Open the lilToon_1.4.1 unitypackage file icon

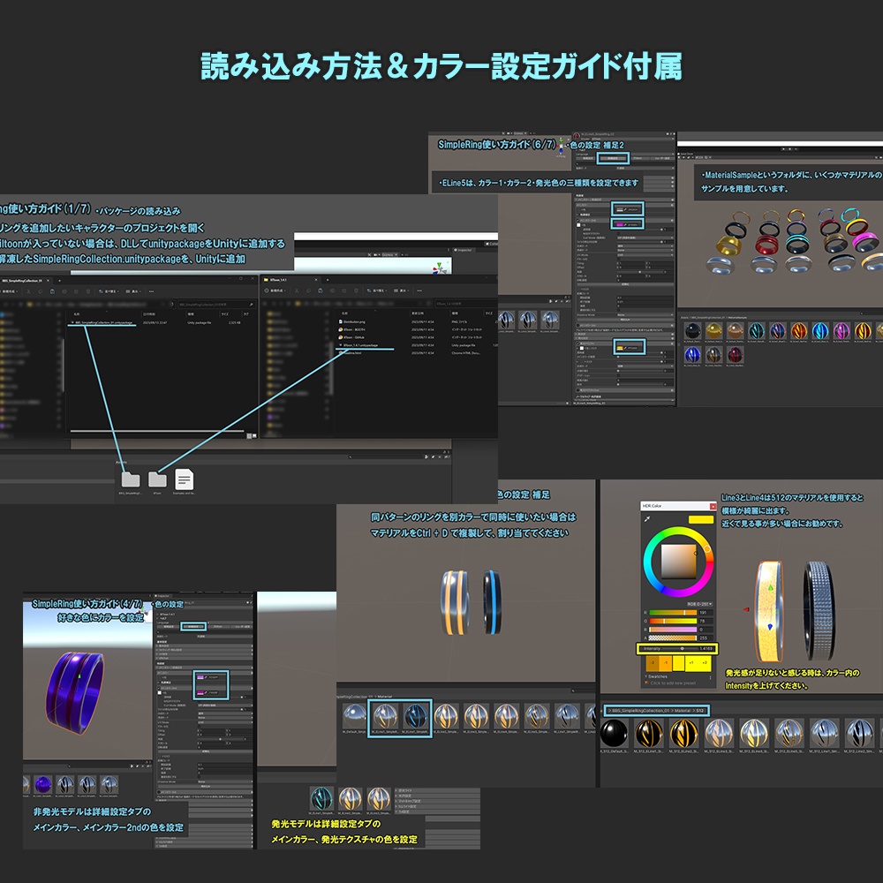click(x=360, y=346)
